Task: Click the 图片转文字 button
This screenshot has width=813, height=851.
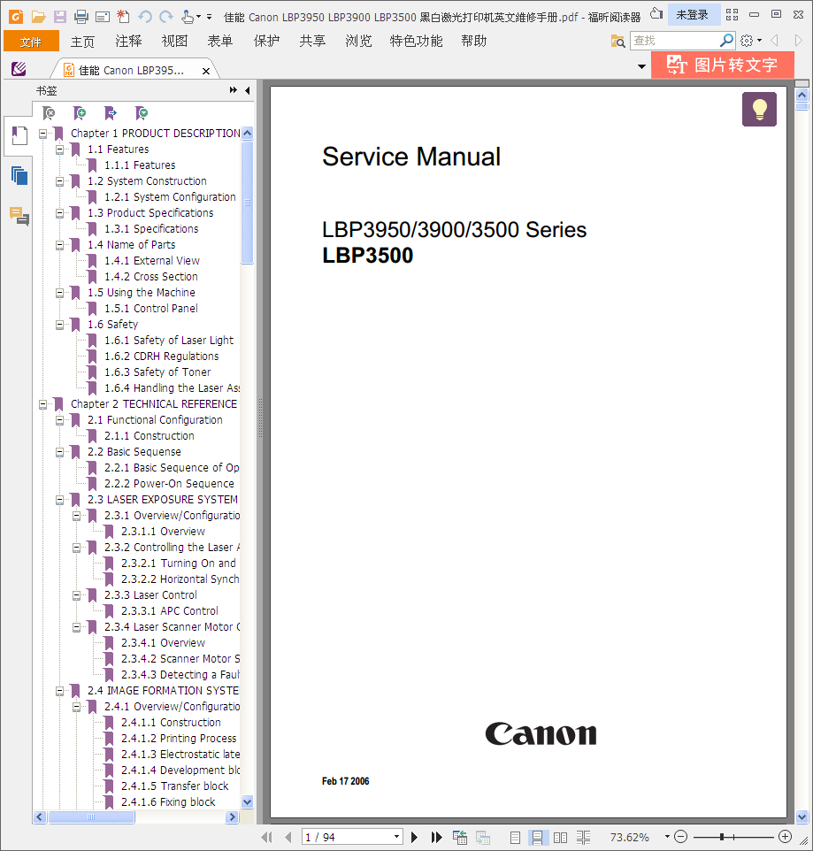Action: click(723, 65)
